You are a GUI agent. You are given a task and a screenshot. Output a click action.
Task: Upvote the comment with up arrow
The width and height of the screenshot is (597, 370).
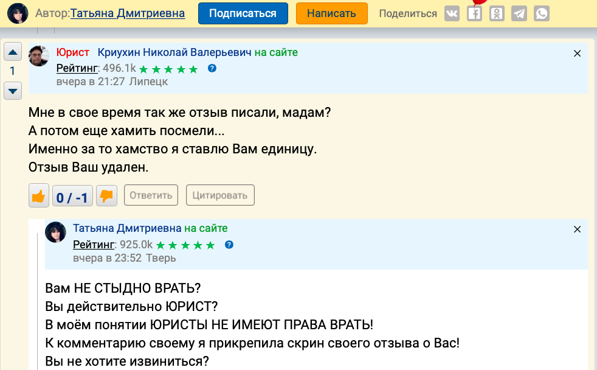13,52
